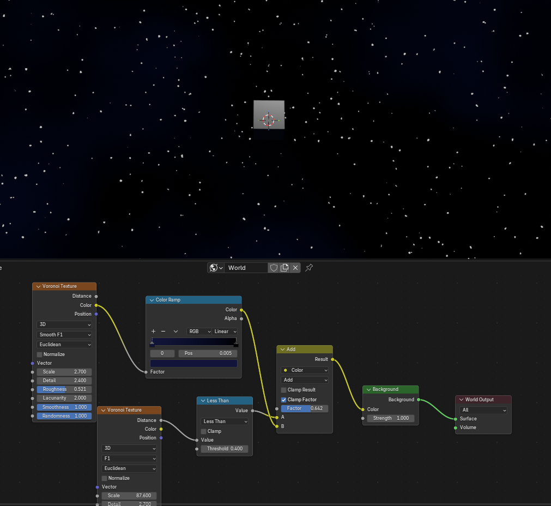Open the Linear interpolation dropdown
Screen dimensions: 551x506
click(x=225, y=332)
